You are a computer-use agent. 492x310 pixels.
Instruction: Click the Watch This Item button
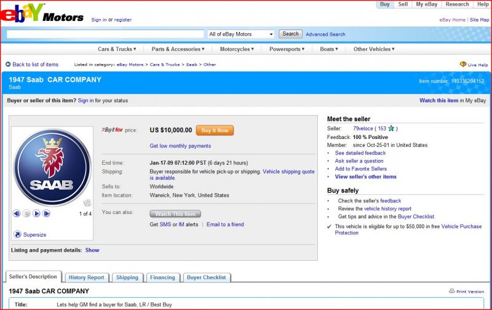click(x=175, y=214)
